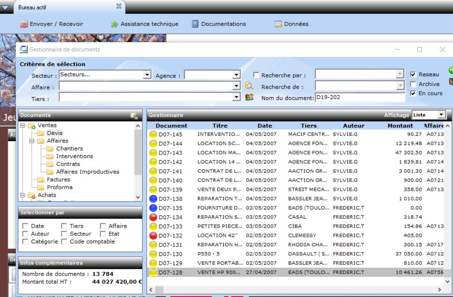Sort list by Date column header
The width and height of the screenshot is (453, 297).
265,125
